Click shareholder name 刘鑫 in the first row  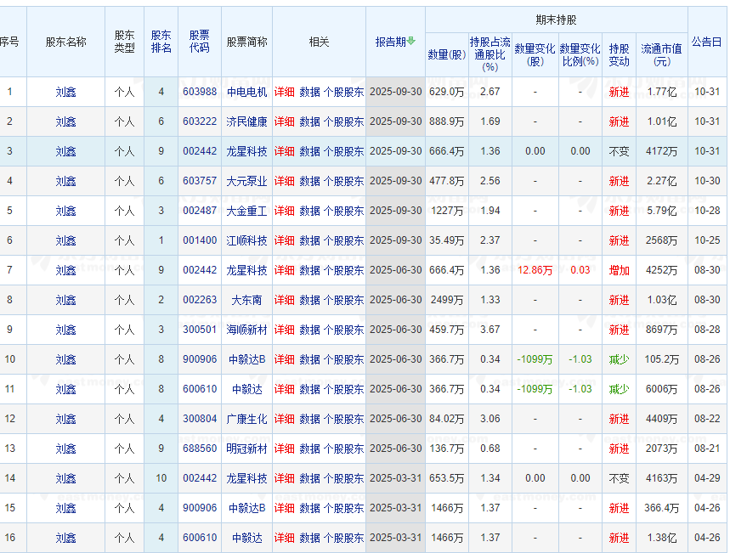65,91
